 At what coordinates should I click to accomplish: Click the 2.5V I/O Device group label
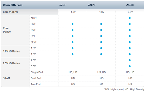pyautogui.click(x=11, y=63)
